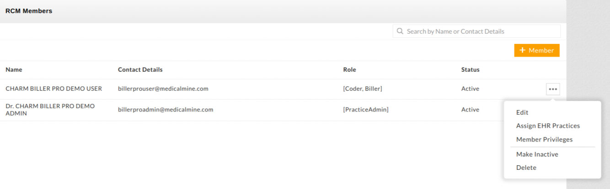Click the [Coder, Biller] role cell
Image resolution: width=610 pixels, height=189 pixels.
coord(362,89)
